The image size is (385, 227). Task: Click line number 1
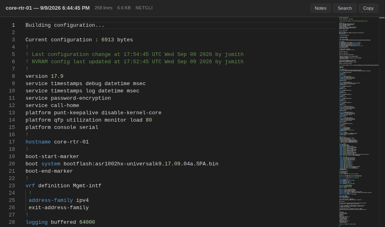coord(13,25)
